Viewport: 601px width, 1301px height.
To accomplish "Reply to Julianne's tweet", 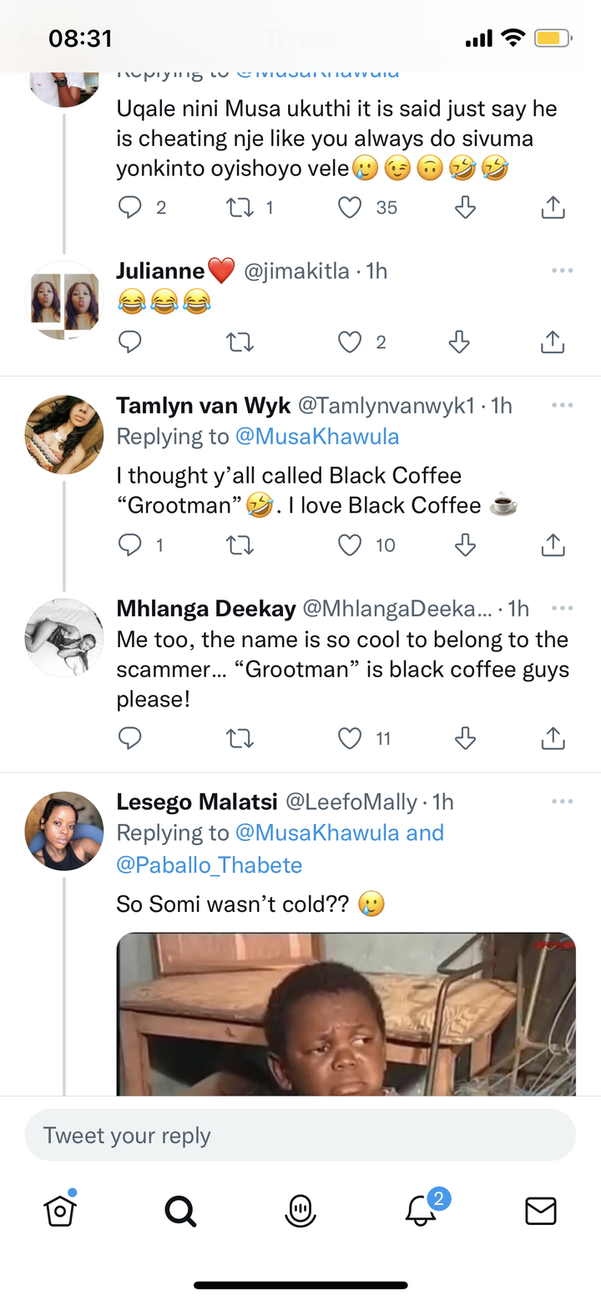I will 129,342.
